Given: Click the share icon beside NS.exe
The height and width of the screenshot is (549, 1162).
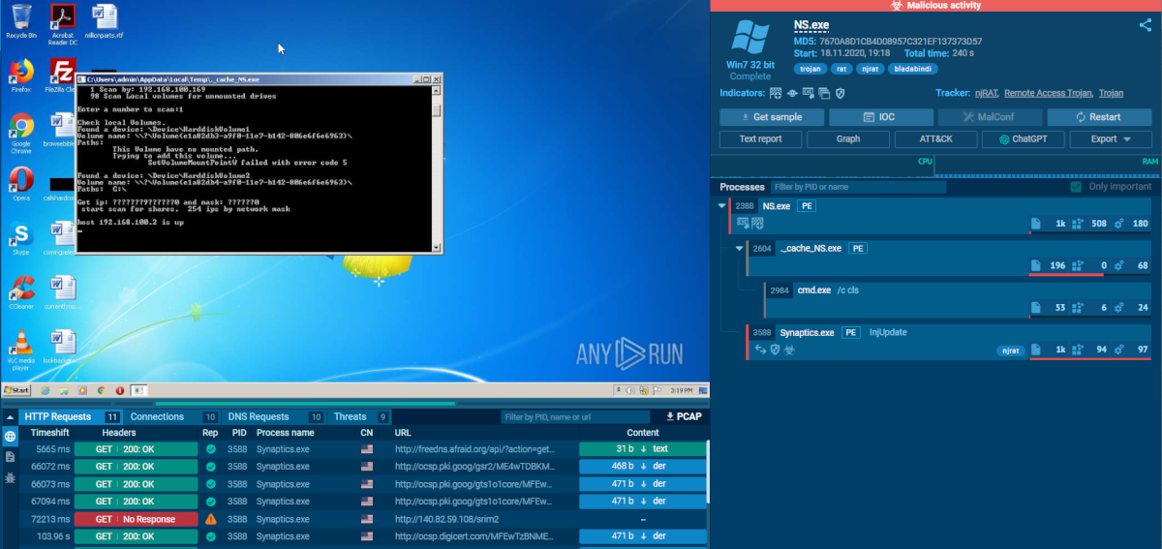Looking at the screenshot, I should click(1145, 26).
